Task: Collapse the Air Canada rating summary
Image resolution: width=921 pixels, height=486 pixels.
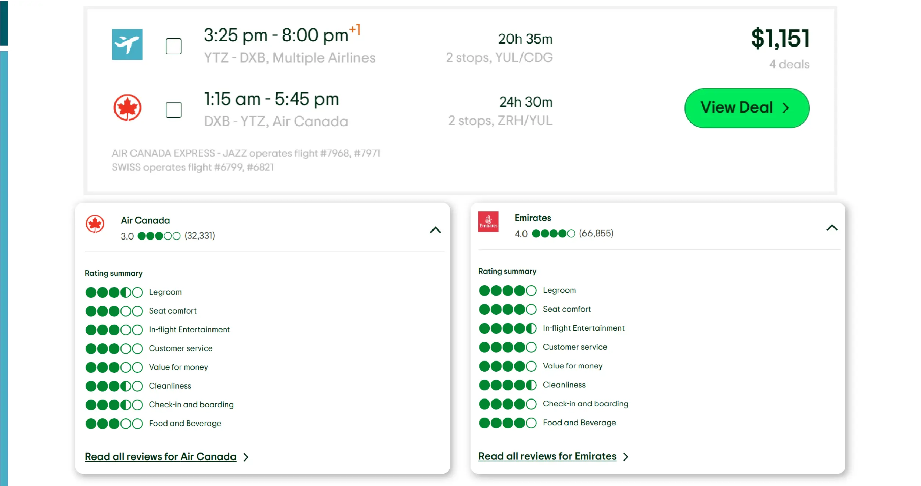Action: 435,230
